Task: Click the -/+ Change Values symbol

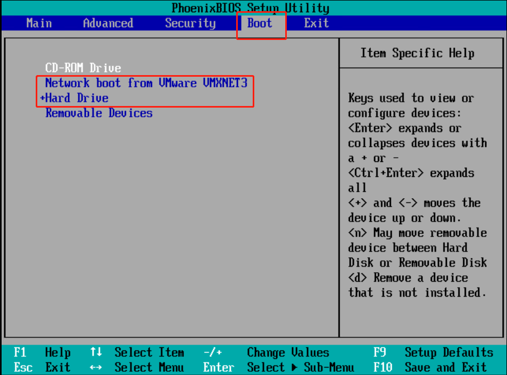Action: (213, 353)
